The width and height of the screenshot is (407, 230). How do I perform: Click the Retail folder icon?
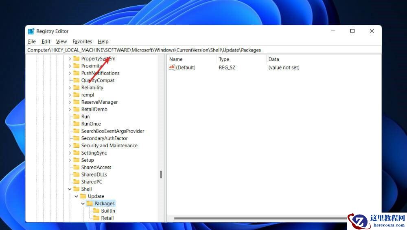pyautogui.click(x=96, y=218)
